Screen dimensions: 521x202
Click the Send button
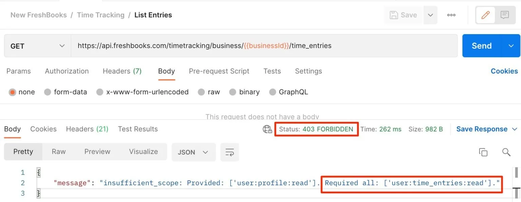(x=481, y=46)
